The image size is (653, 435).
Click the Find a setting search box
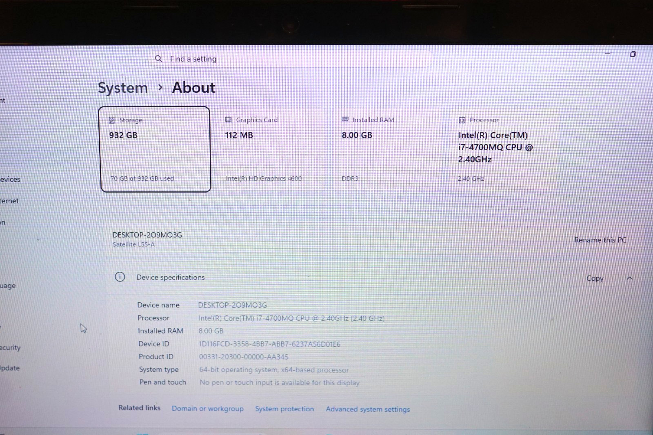[292, 59]
